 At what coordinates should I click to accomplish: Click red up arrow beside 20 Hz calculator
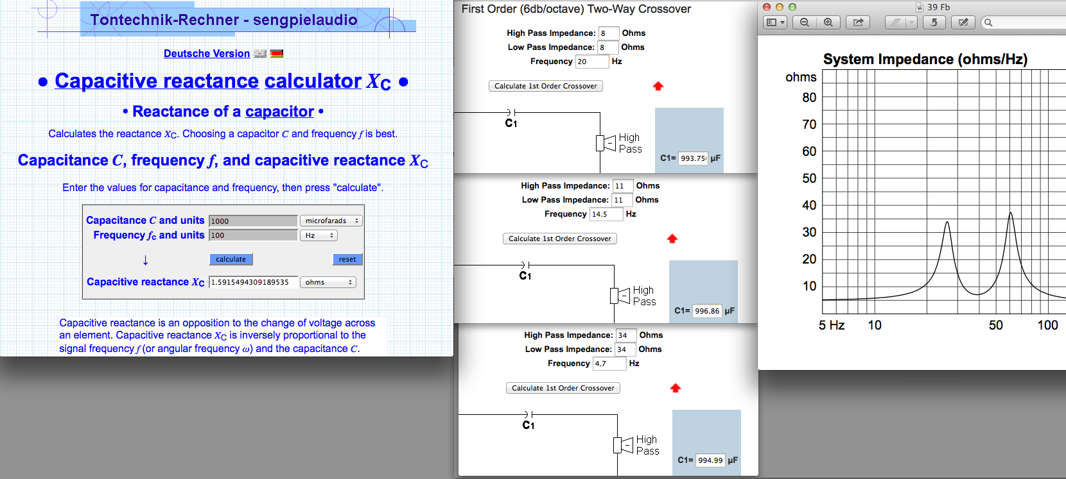(x=658, y=86)
